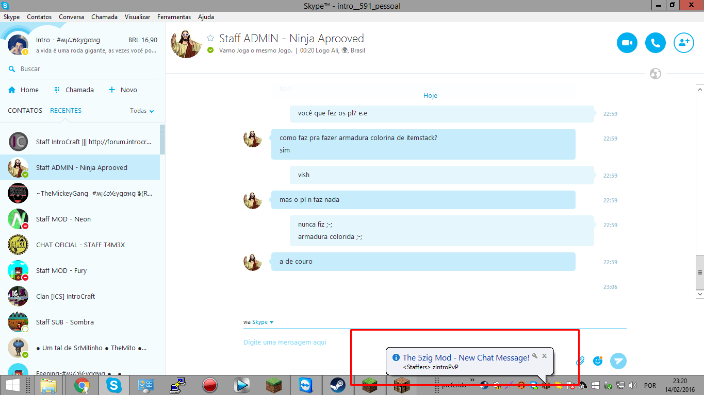This screenshot has height=395, width=704.
Task: Open TeamViewer from taskbar
Action: click(x=305, y=385)
